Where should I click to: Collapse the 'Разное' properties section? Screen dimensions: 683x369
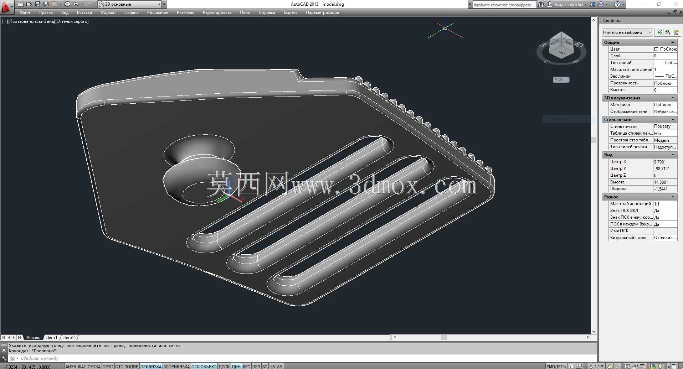click(x=673, y=197)
